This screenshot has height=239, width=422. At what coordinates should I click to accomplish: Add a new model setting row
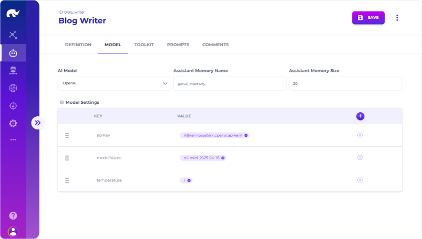coord(360,116)
